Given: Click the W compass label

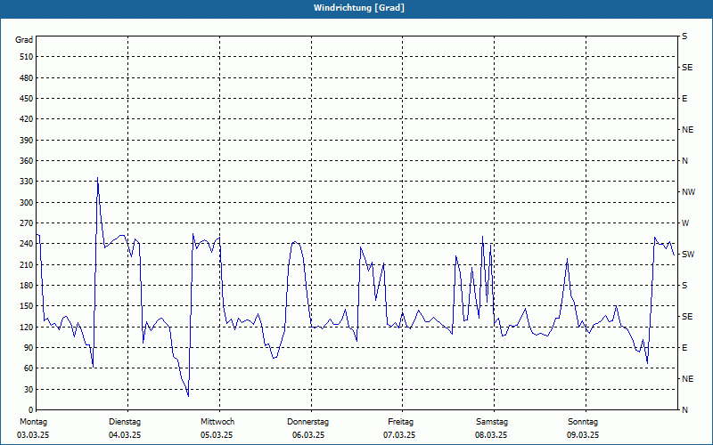Looking at the screenshot, I should tap(685, 223).
